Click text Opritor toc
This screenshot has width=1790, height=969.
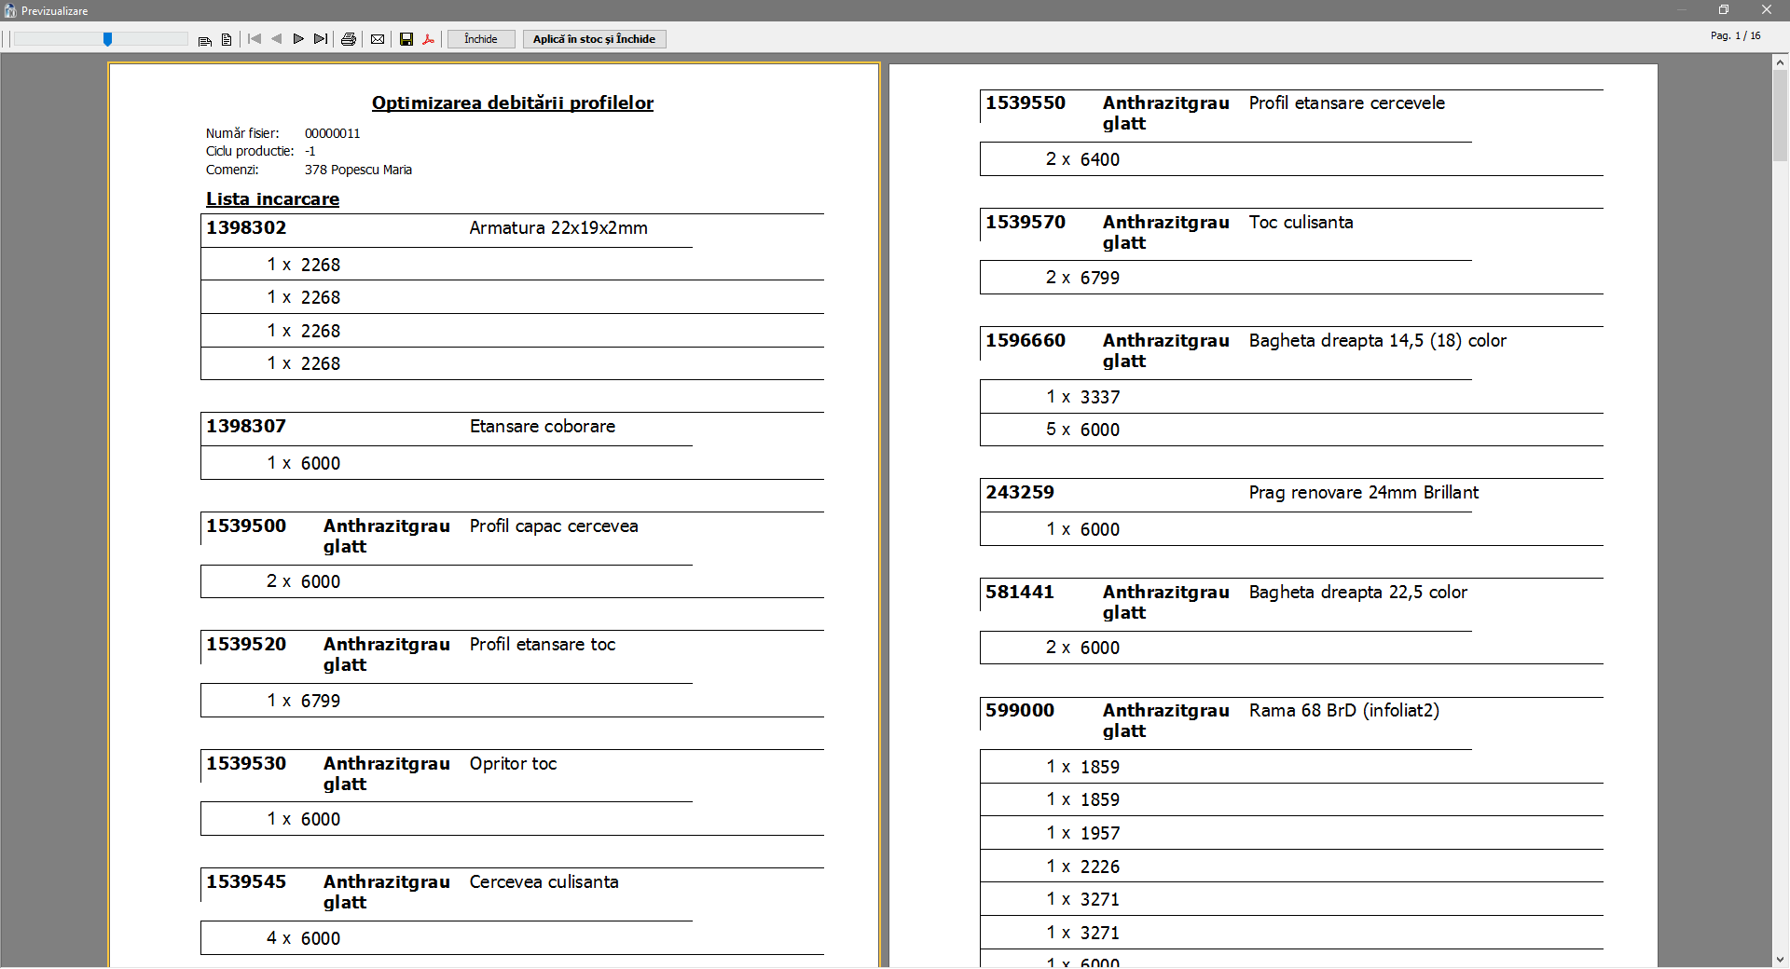pyautogui.click(x=513, y=763)
